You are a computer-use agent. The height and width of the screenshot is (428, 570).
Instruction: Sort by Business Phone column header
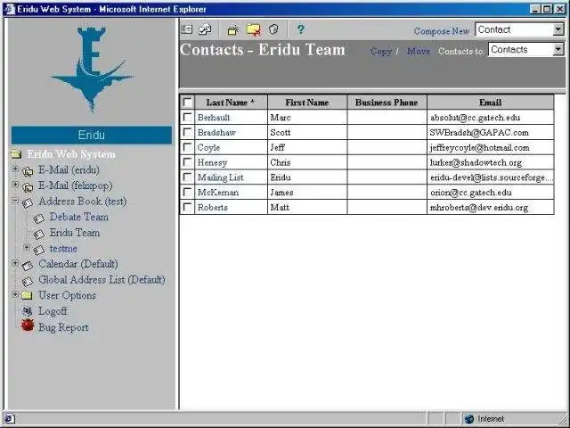[x=387, y=103]
